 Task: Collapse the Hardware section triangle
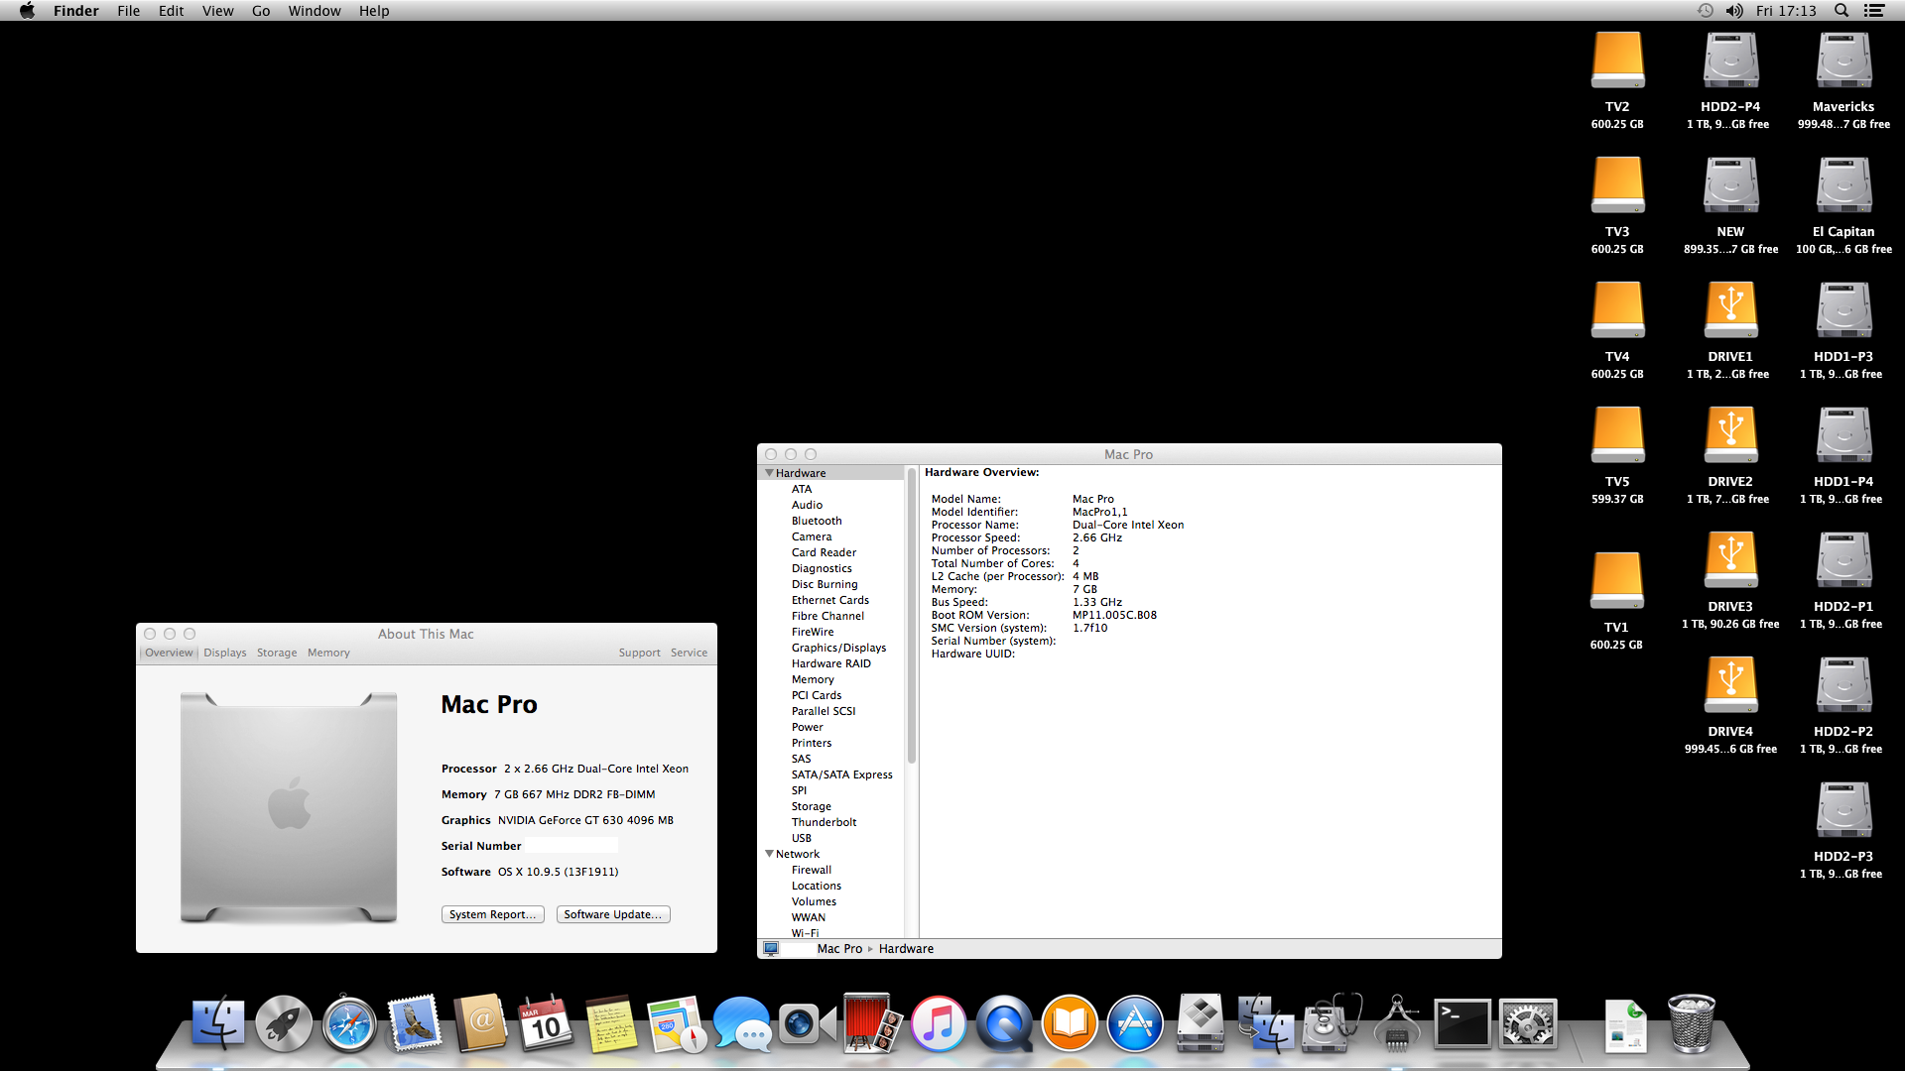point(769,473)
